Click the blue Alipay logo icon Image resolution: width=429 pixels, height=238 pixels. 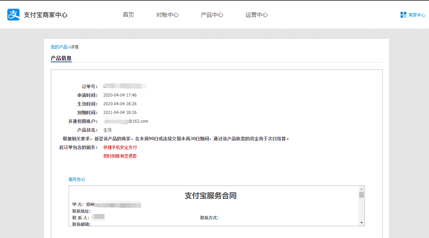coord(14,15)
